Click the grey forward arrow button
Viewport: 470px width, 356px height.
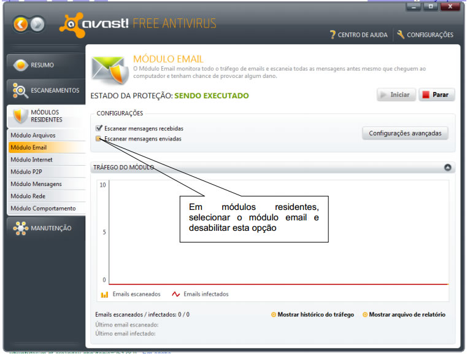37,24
